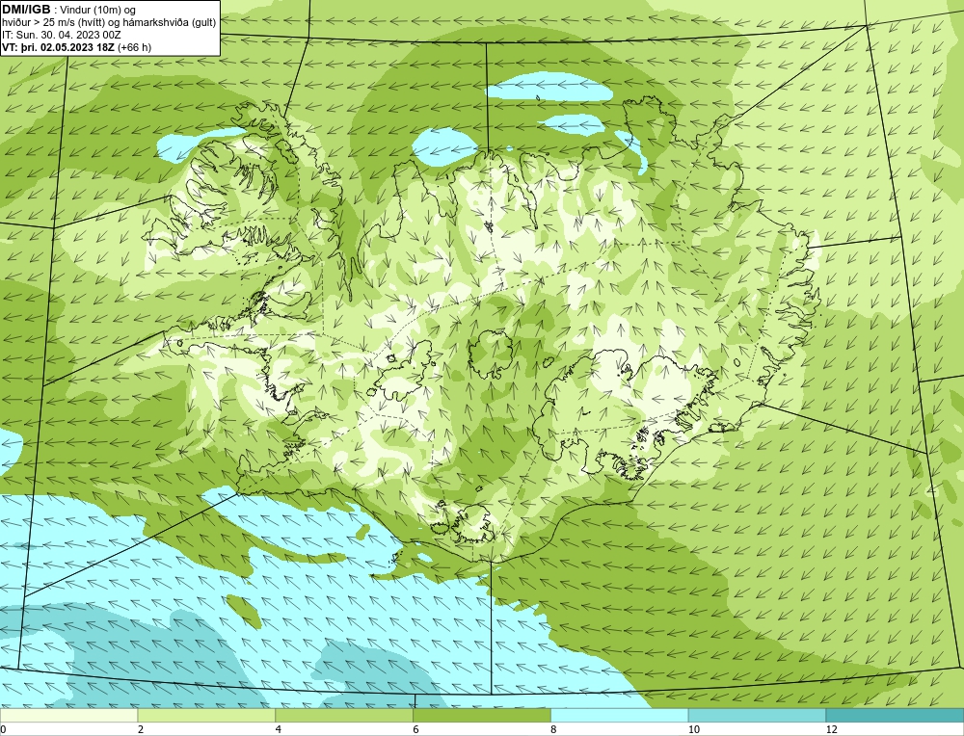Click the 'hviður > 25 m/s' legend line
The width and height of the screenshot is (964, 736).
(109, 23)
